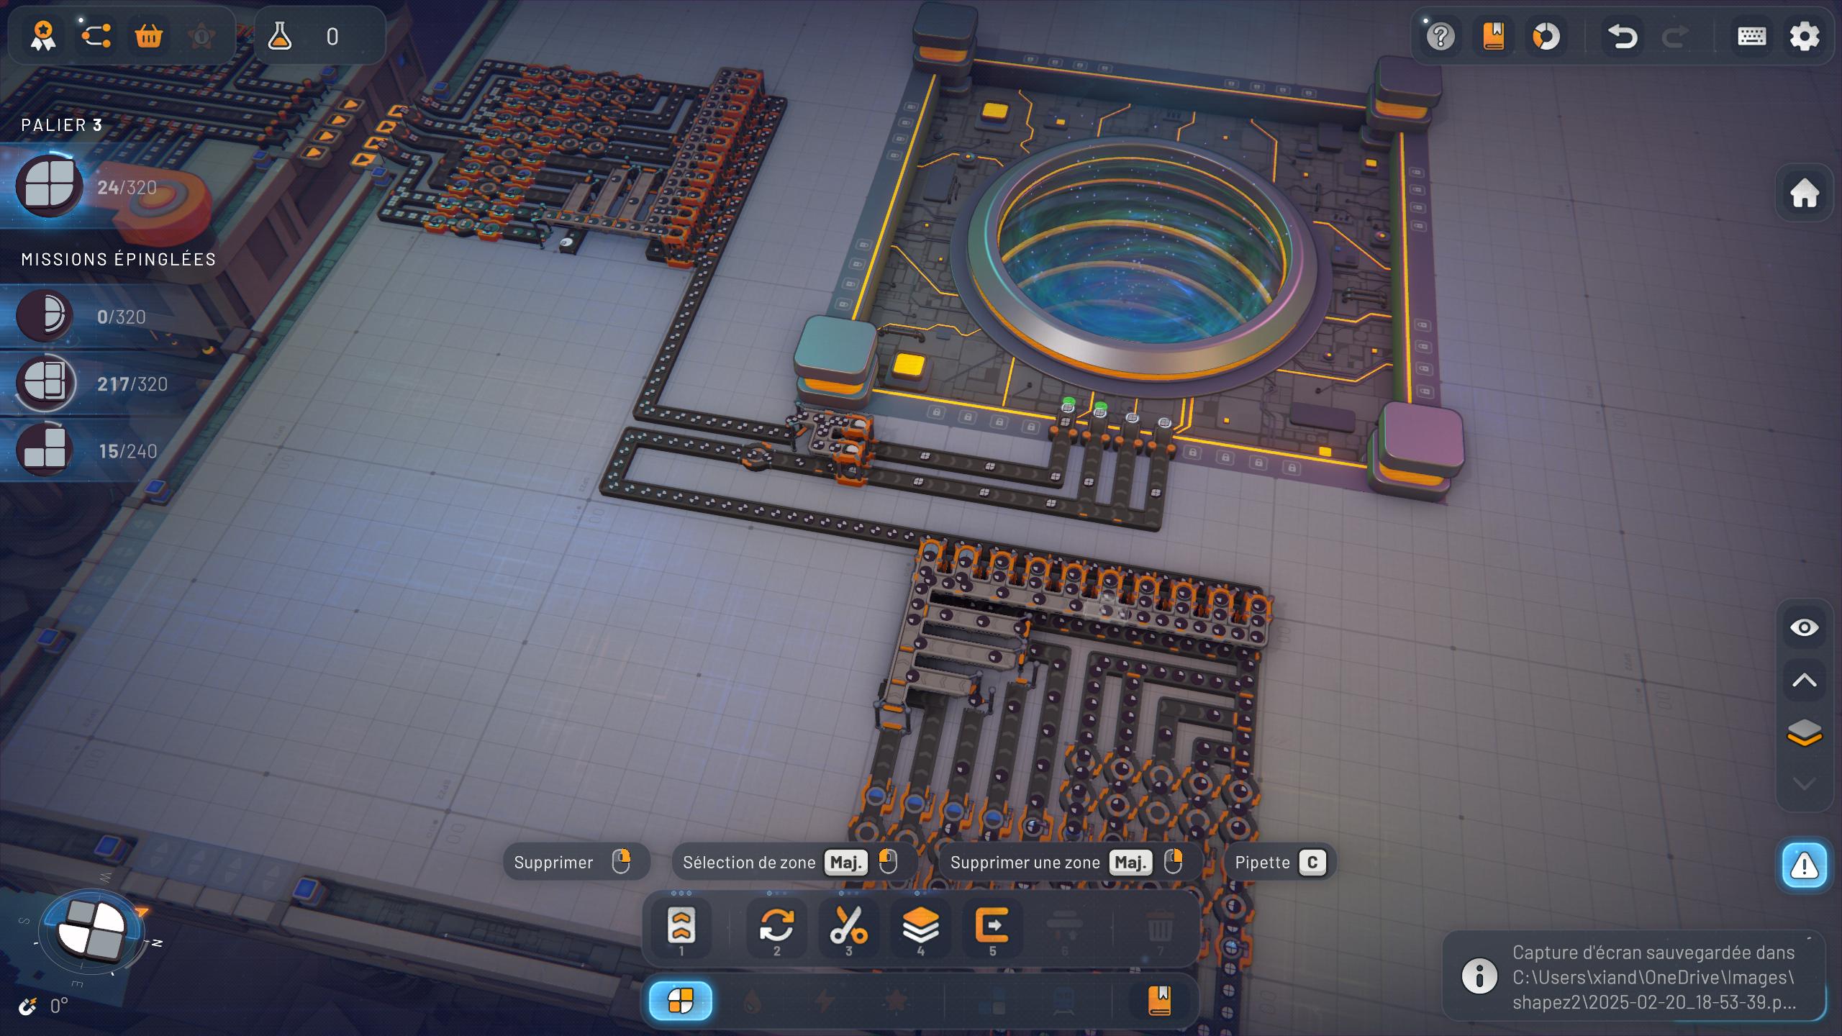This screenshot has width=1842, height=1036.
Task: Return to hub with home button
Action: click(1805, 193)
